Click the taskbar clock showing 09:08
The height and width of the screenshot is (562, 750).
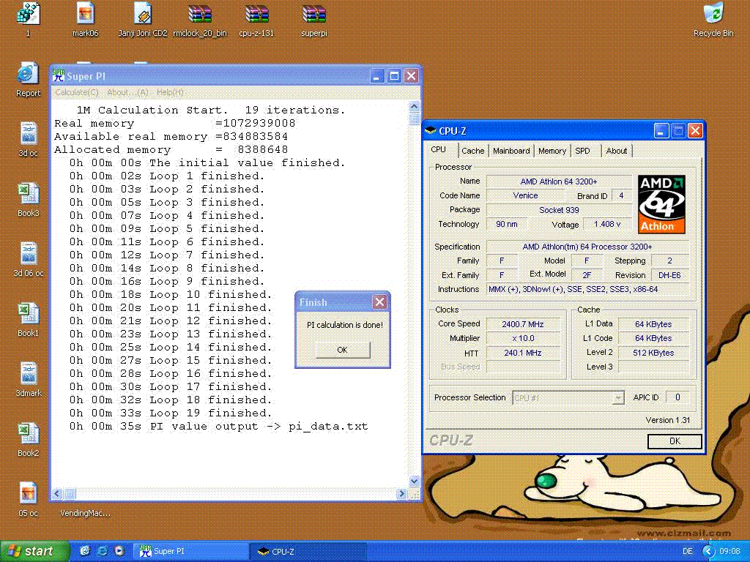pos(729,551)
